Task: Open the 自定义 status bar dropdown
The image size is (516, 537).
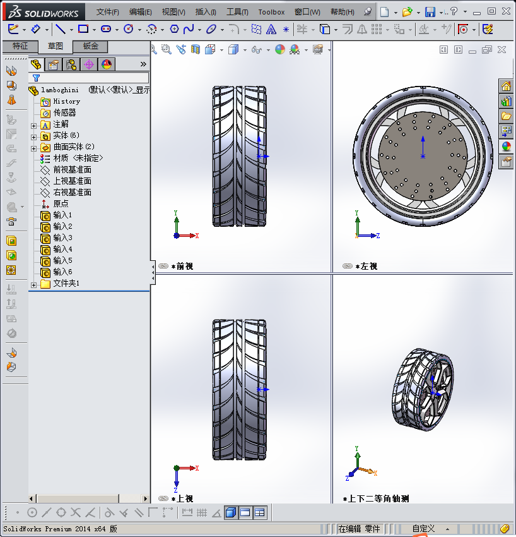Action: tap(448, 529)
